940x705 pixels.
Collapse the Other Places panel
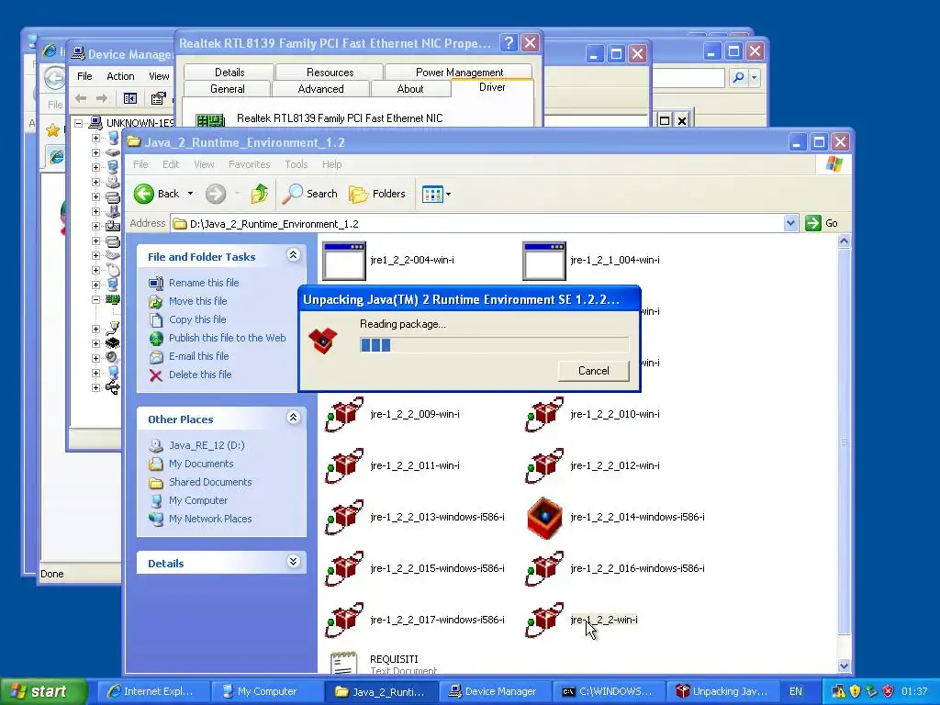(x=293, y=418)
